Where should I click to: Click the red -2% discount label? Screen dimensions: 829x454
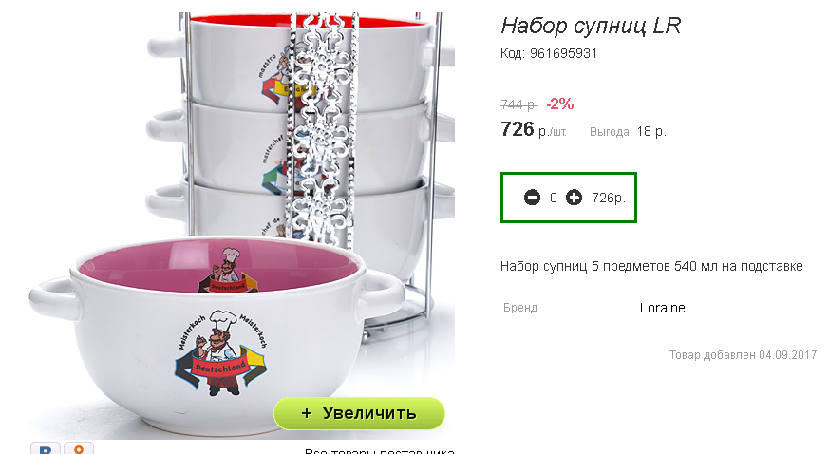pyautogui.click(x=560, y=104)
